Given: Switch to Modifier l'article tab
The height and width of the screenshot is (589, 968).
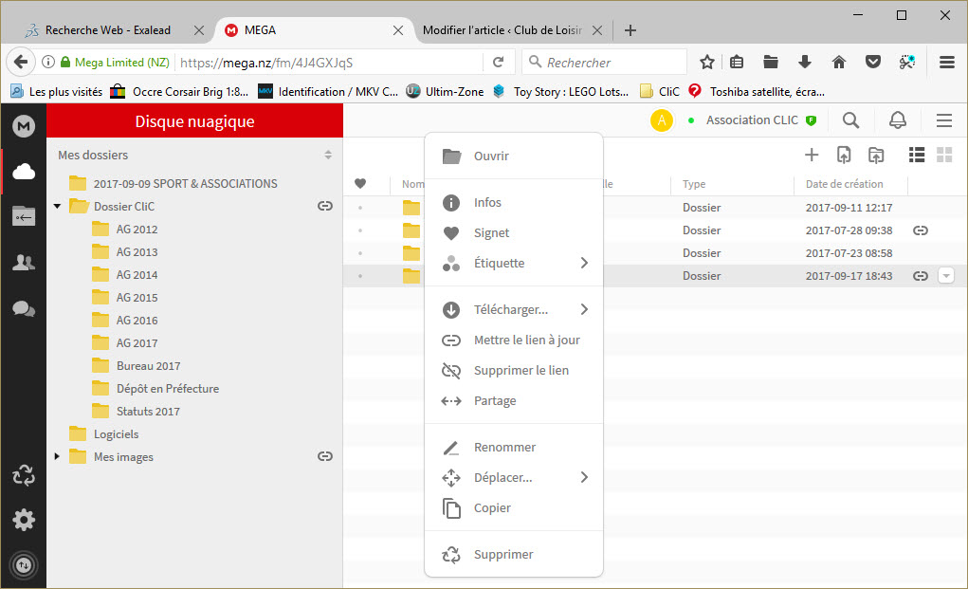Looking at the screenshot, I should pos(502,30).
